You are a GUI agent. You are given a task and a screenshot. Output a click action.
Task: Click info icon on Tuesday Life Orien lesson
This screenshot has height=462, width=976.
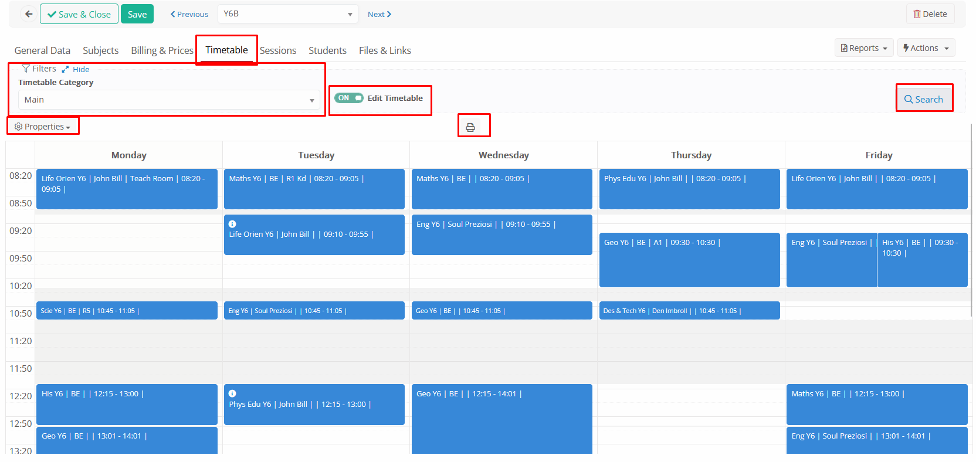pyautogui.click(x=232, y=224)
